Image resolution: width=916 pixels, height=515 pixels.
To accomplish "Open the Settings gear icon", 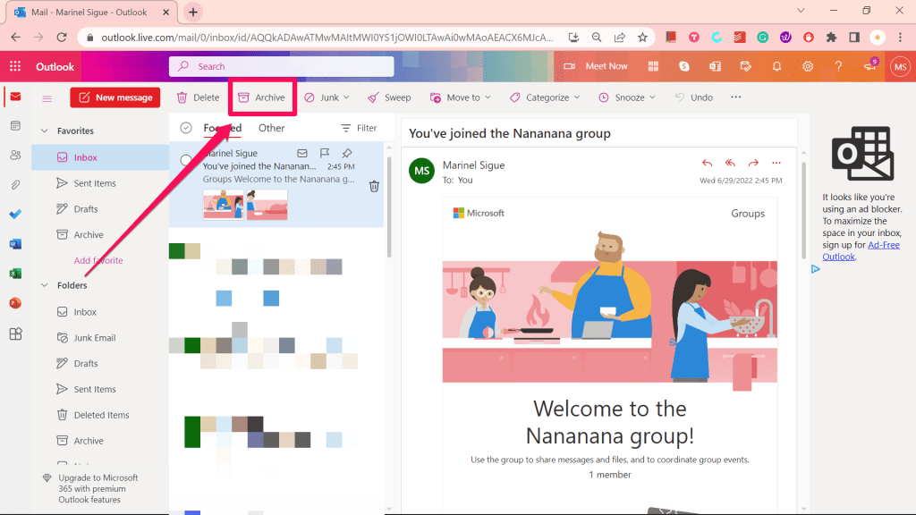I will [x=808, y=66].
